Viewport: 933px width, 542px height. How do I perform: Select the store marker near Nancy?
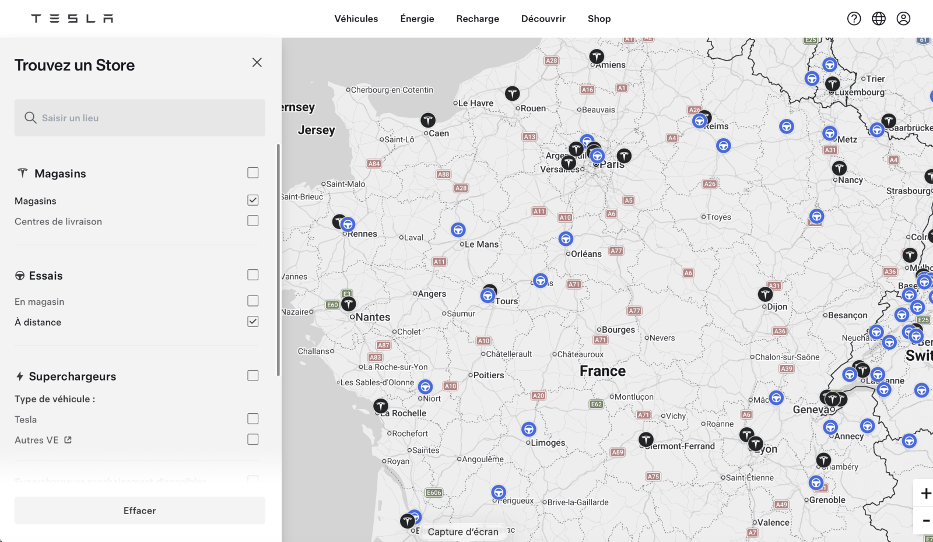(x=839, y=168)
